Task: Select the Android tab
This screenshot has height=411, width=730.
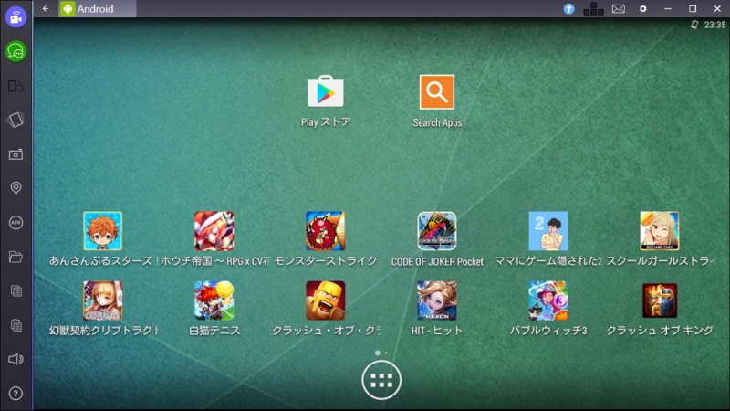Action: point(98,8)
